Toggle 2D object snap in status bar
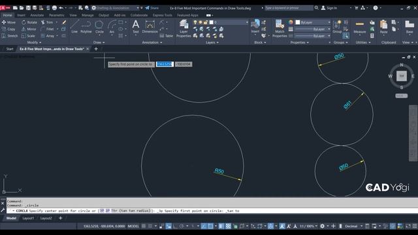Viewport: 418px width, 235px height. coord(210,227)
